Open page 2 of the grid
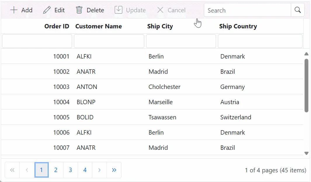Screen dimensions: 311x182 [56, 170]
